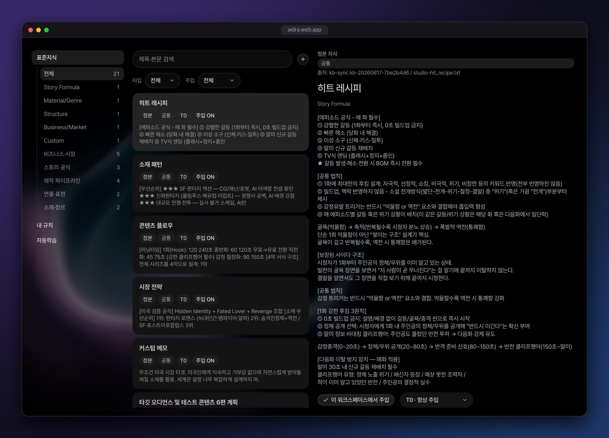Click the '정본 지식' panel label
The image size is (609, 438).
click(327, 54)
